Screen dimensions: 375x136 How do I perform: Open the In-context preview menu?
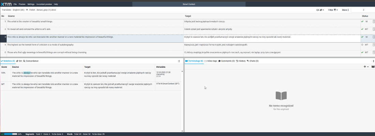(44, 4)
